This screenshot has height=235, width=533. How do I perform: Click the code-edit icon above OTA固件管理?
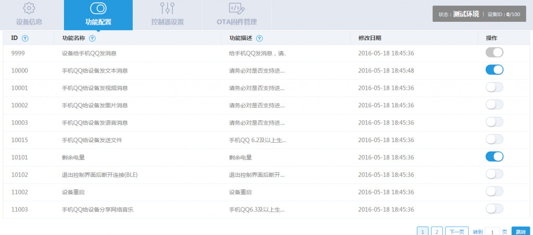237,8
